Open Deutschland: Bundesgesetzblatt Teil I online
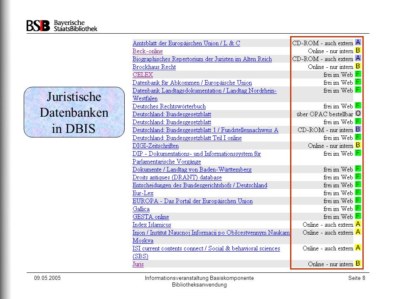Viewport: 399px width, 299px height. click(187, 138)
